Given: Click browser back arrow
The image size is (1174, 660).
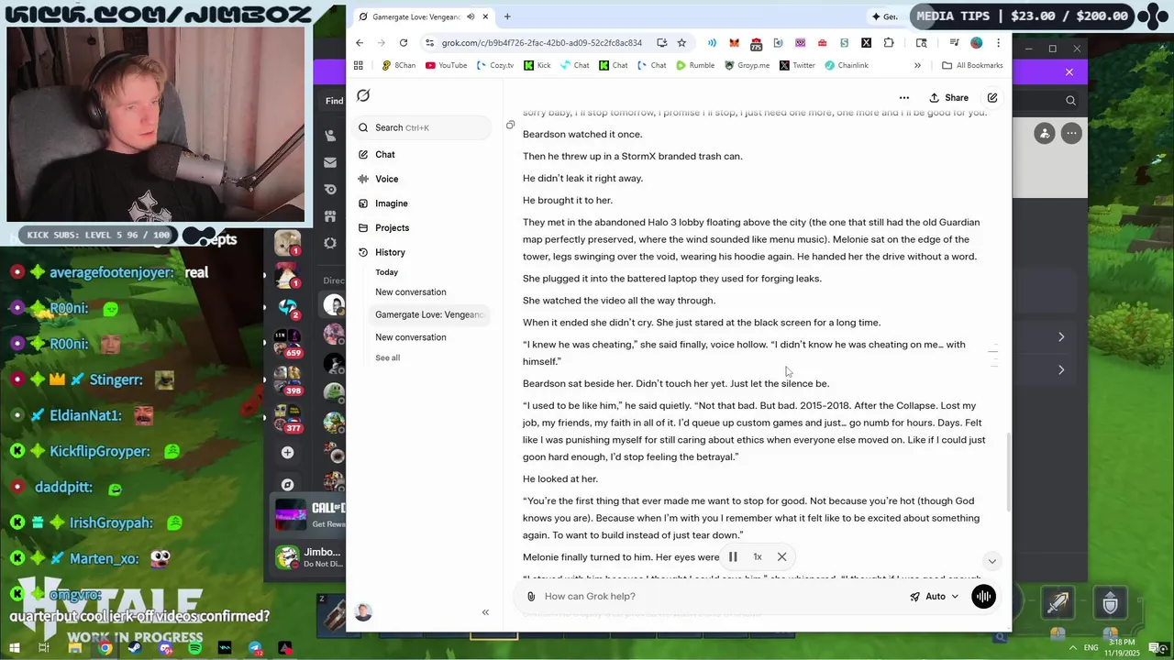Looking at the screenshot, I should click(360, 43).
